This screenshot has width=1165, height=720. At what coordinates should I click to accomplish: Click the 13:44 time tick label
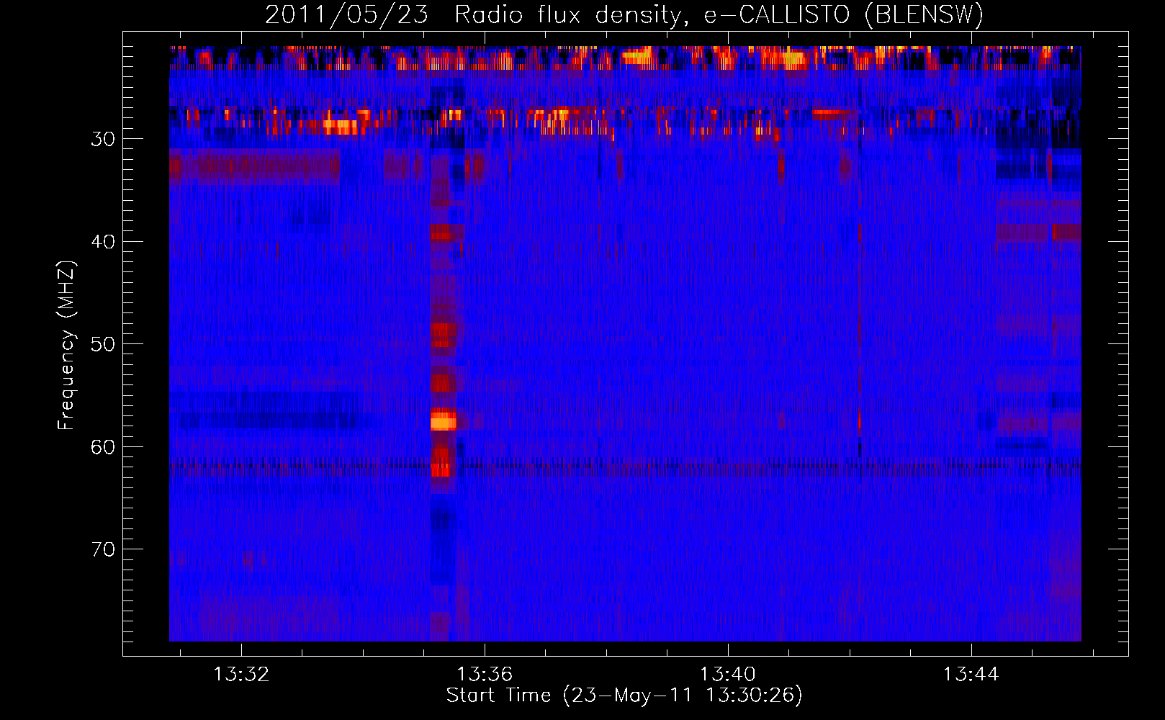(971, 674)
